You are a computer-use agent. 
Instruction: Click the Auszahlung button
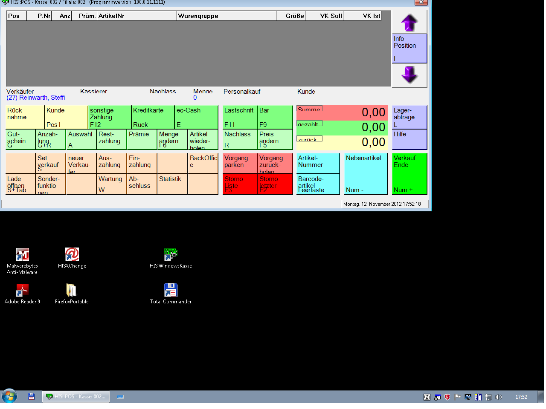pos(112,163)
